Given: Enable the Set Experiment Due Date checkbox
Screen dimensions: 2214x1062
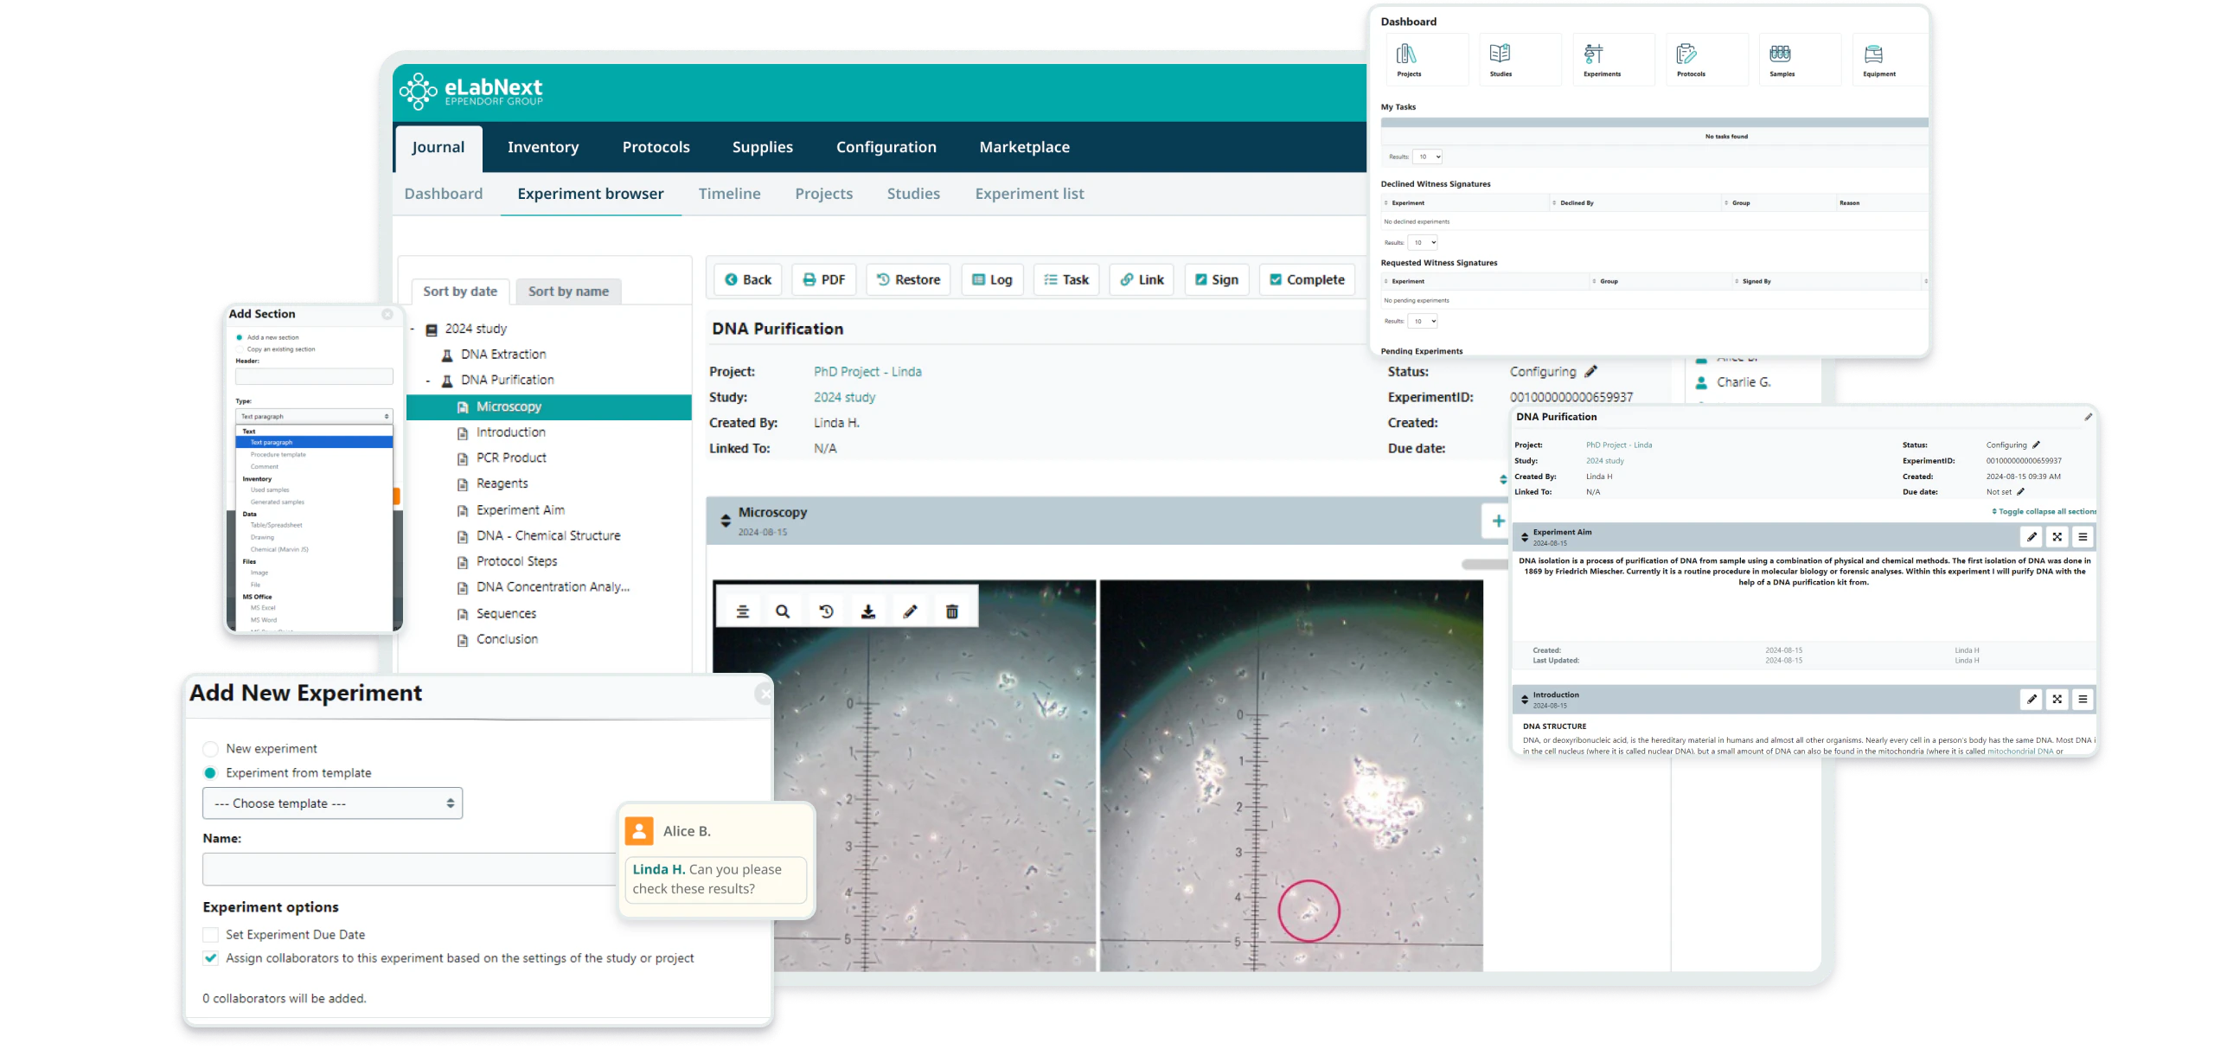Looking at the screenshot, I should point(210,934).
